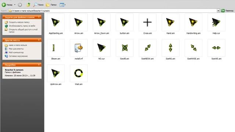Click the Wait.ani file name label
This screenshot has width=235, height=132.
79,84
